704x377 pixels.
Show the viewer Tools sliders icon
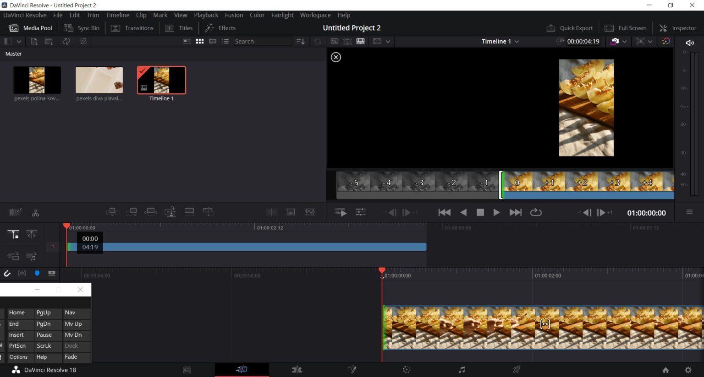tap(361, 212)
